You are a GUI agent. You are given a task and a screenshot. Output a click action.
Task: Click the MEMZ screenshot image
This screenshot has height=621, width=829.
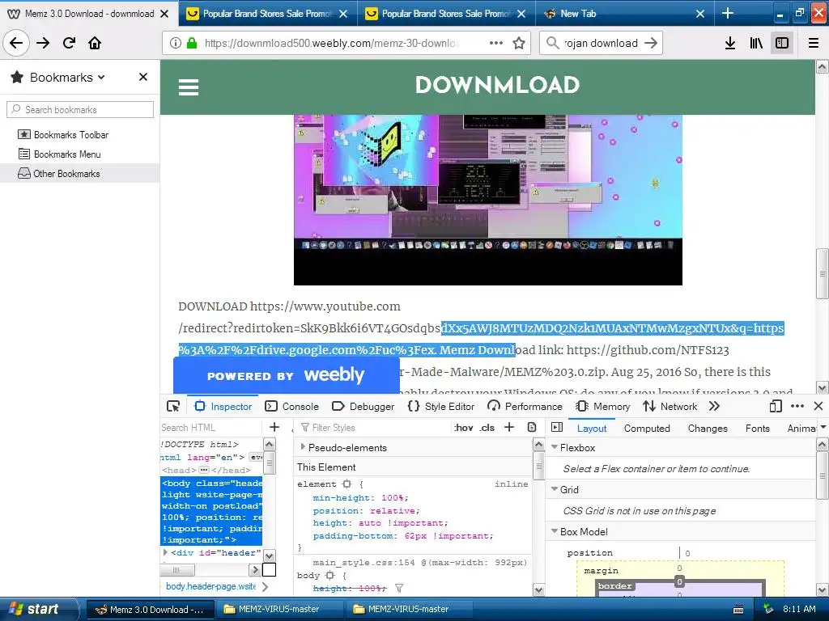488,200
